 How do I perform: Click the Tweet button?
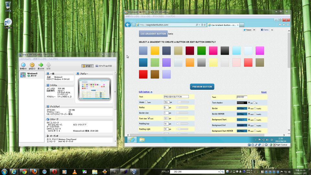247,30
